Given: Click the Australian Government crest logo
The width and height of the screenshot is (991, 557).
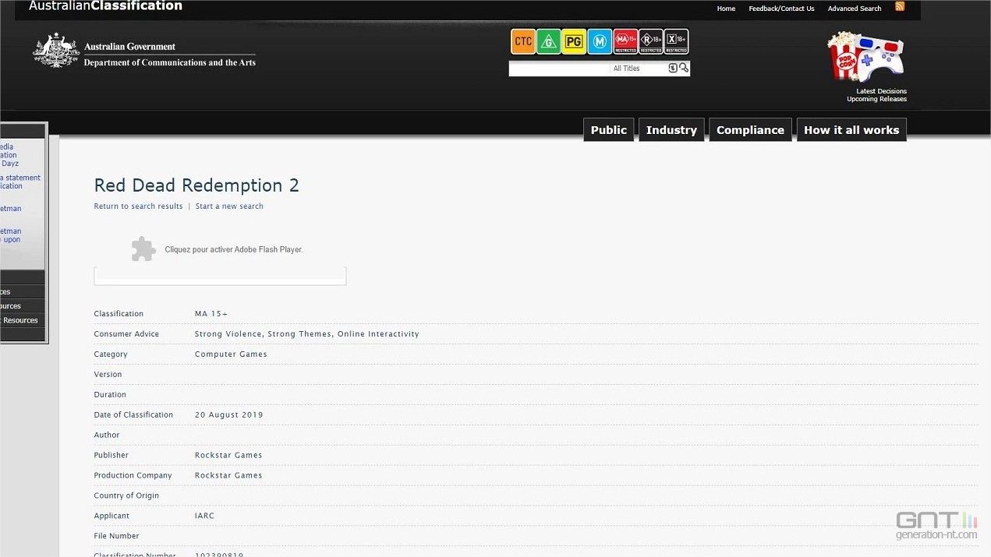Looking at the screenshot, I should pyautogui.click(x=56, y=50).
